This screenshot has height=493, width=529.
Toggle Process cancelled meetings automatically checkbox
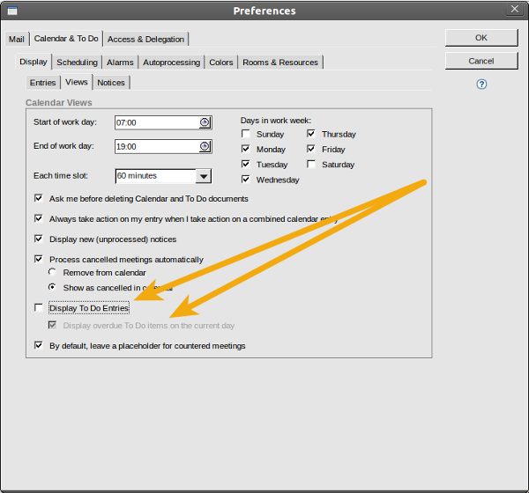point(39,259)
